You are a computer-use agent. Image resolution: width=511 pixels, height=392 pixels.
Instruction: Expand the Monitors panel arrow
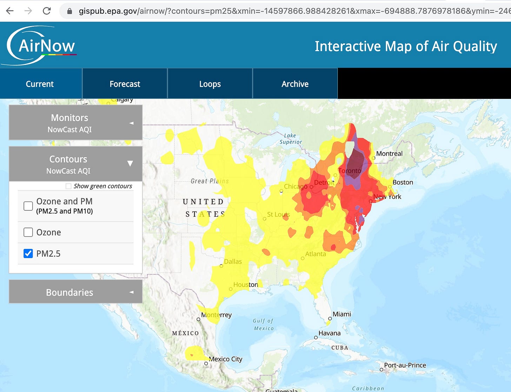(131, 123)
